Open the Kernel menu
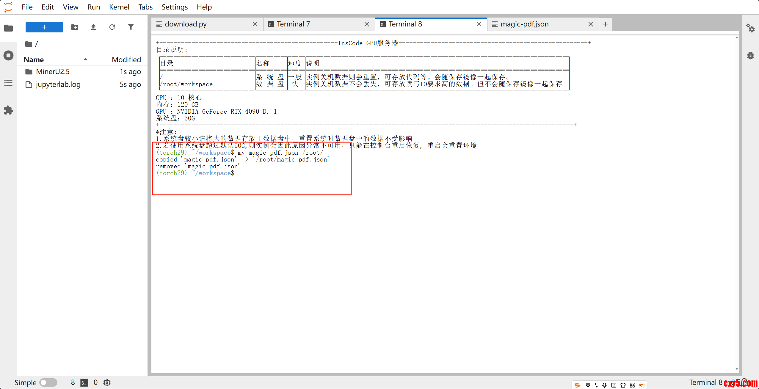759x389 pixels. pos(119,7)
